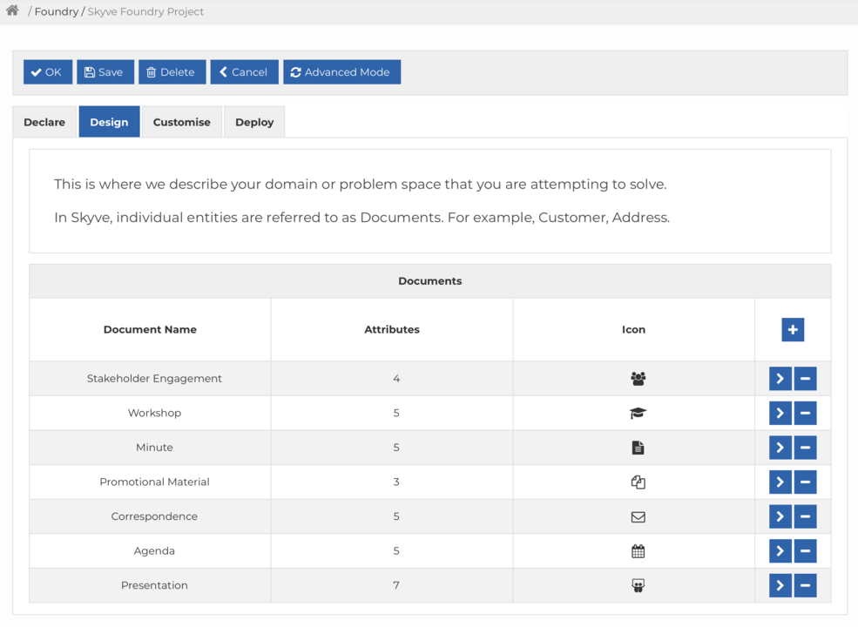Remove the Promotional Material document
This screenshot has height=627, width=858.
tap(805, 482)
